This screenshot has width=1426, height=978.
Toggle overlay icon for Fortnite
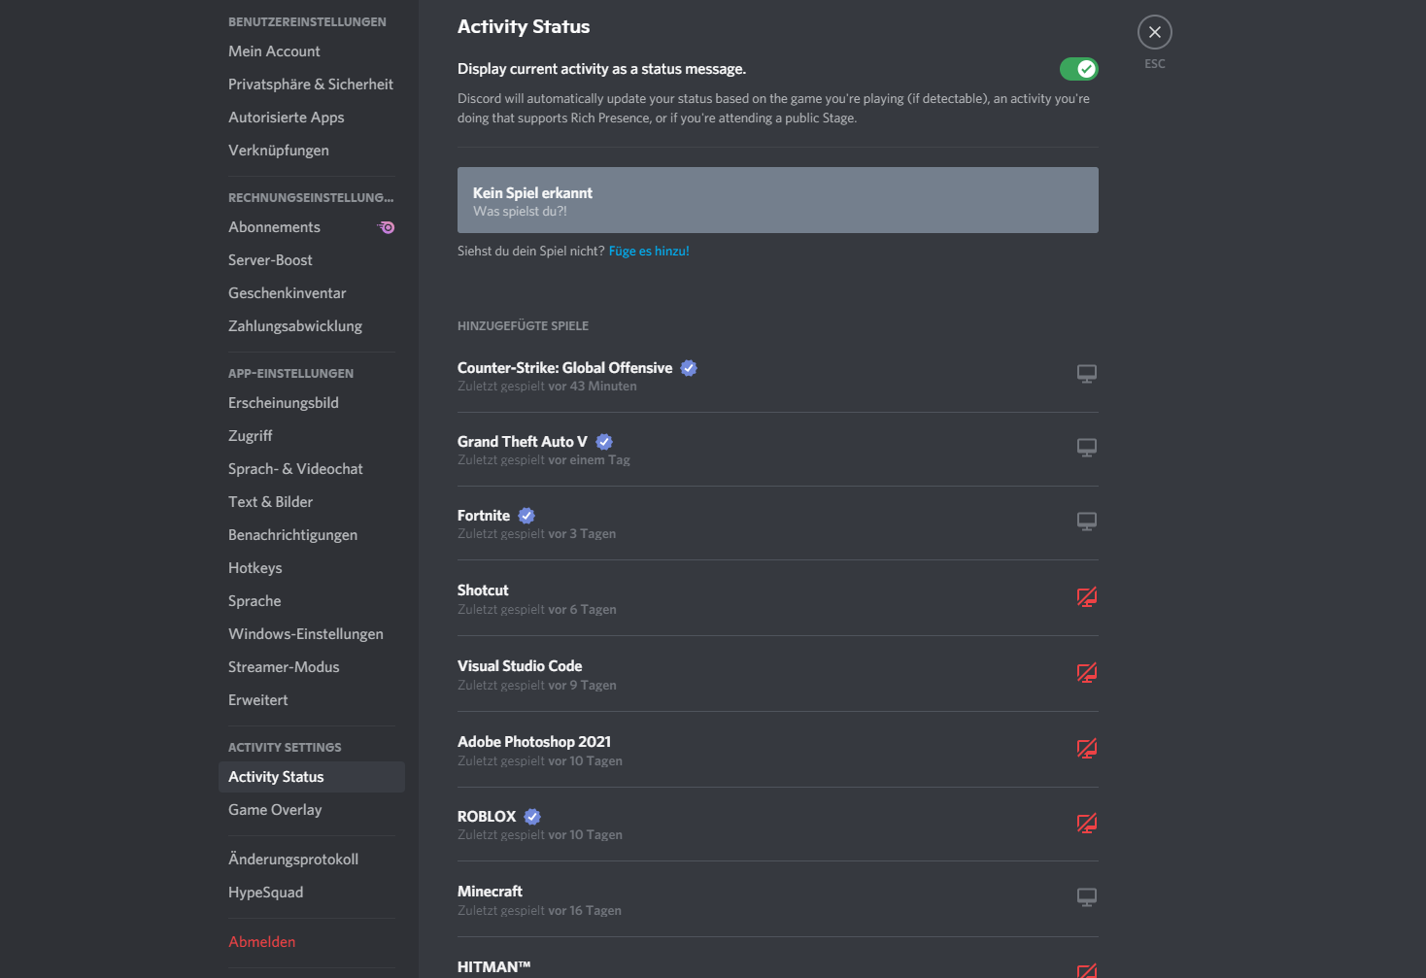[x=1087, y=522]
